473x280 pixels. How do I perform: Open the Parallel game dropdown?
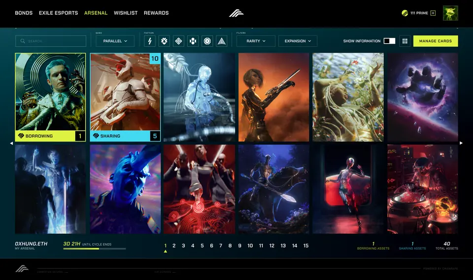tap(115, 41)
